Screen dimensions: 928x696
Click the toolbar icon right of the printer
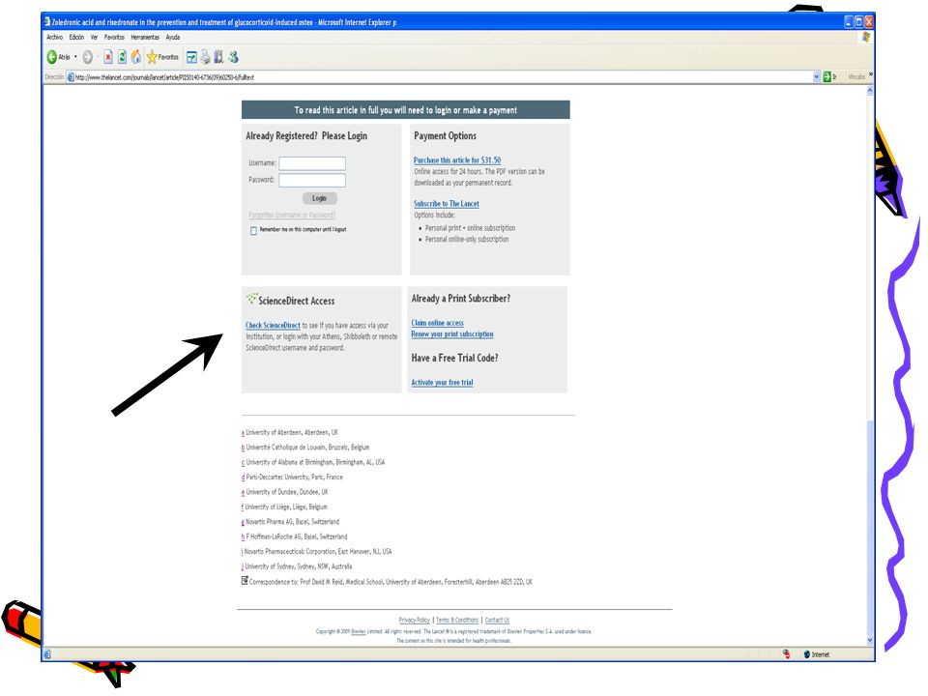218,57
